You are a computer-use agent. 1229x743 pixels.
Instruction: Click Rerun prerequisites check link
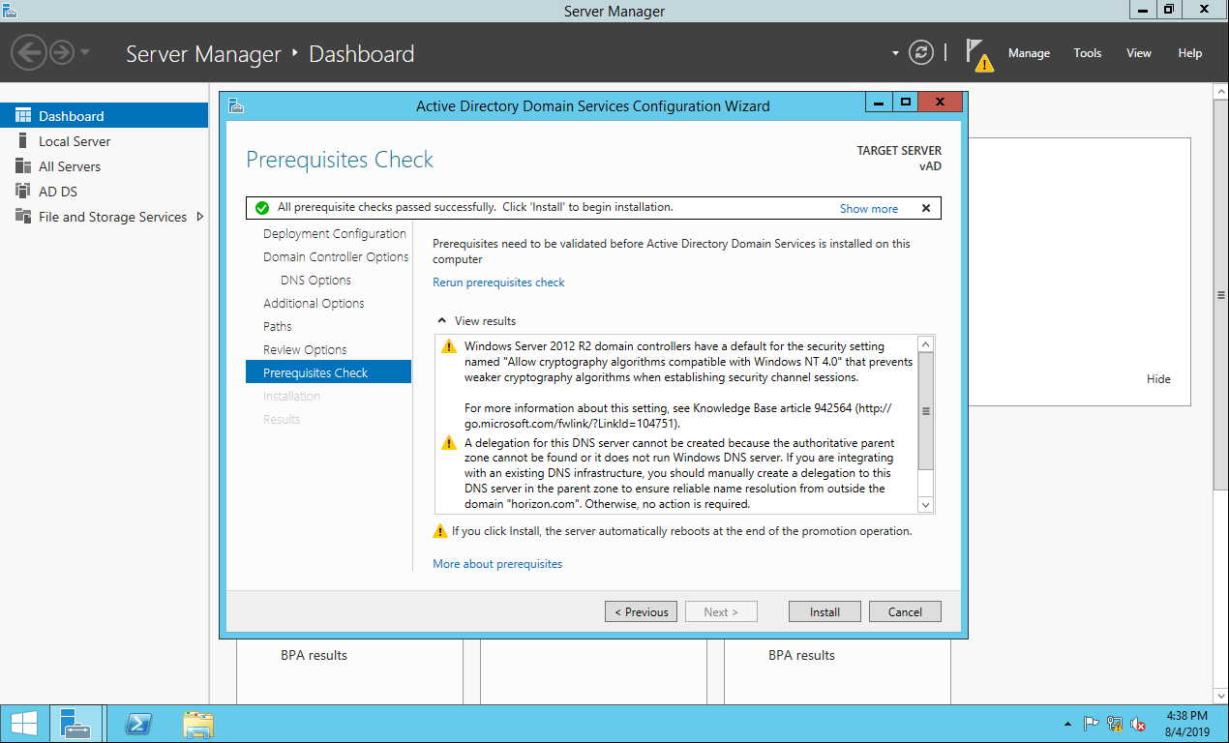click(498, 282)
